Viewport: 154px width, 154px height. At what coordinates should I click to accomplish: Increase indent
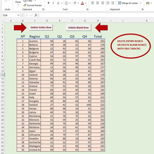point(113,3)
